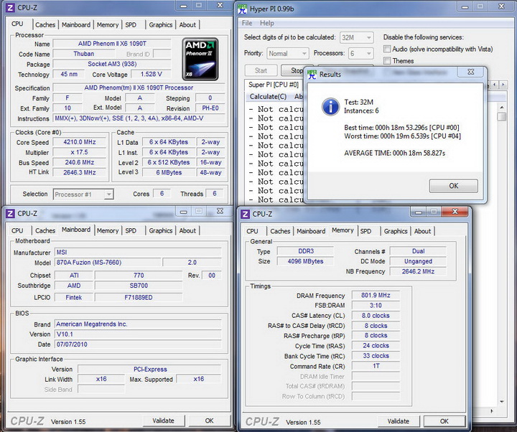The width and height of the screenshot is (517, 432).
Task: Click the processor Name field AMD Phenom II X6 1090T
Action: (x=112, y=44)
